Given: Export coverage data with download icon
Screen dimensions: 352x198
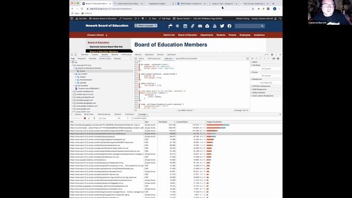Looking at the screenshot, I should click(x=94, y=118).
